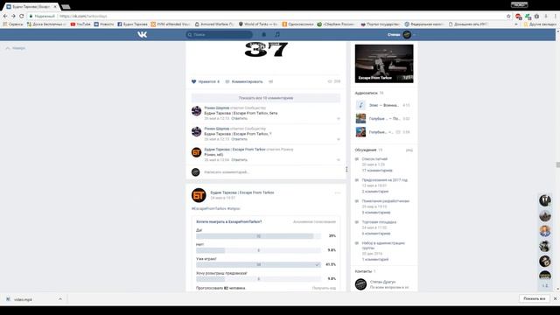Click the VK logo in the header

click(142, 34)
